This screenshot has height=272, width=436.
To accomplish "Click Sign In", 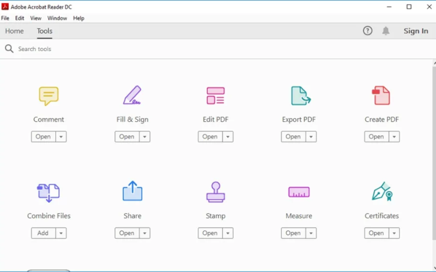I will (415, 31).
